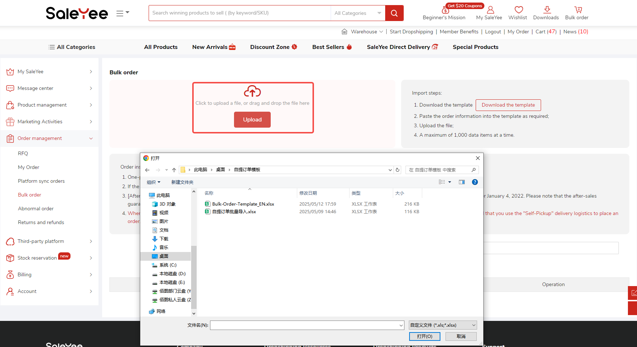Open the address bar history dropdown

click(390, 170)
